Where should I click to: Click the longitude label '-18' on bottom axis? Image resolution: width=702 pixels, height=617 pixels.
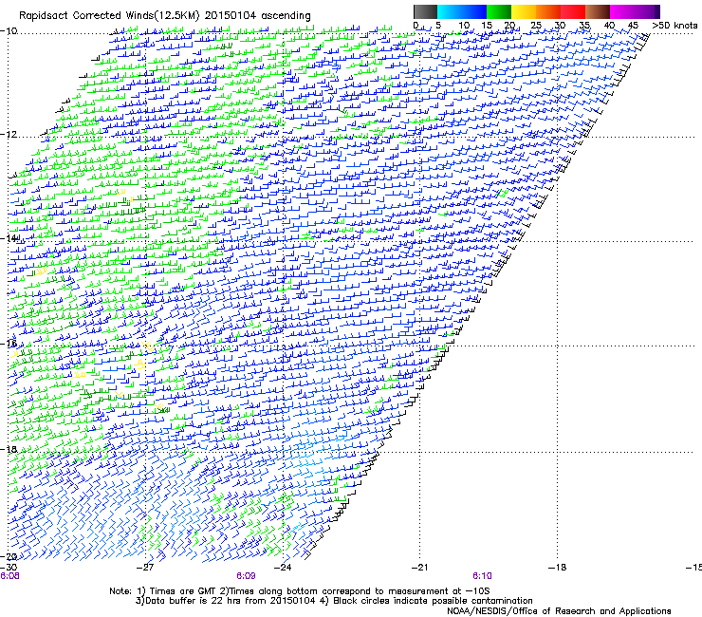click(557, 568)
